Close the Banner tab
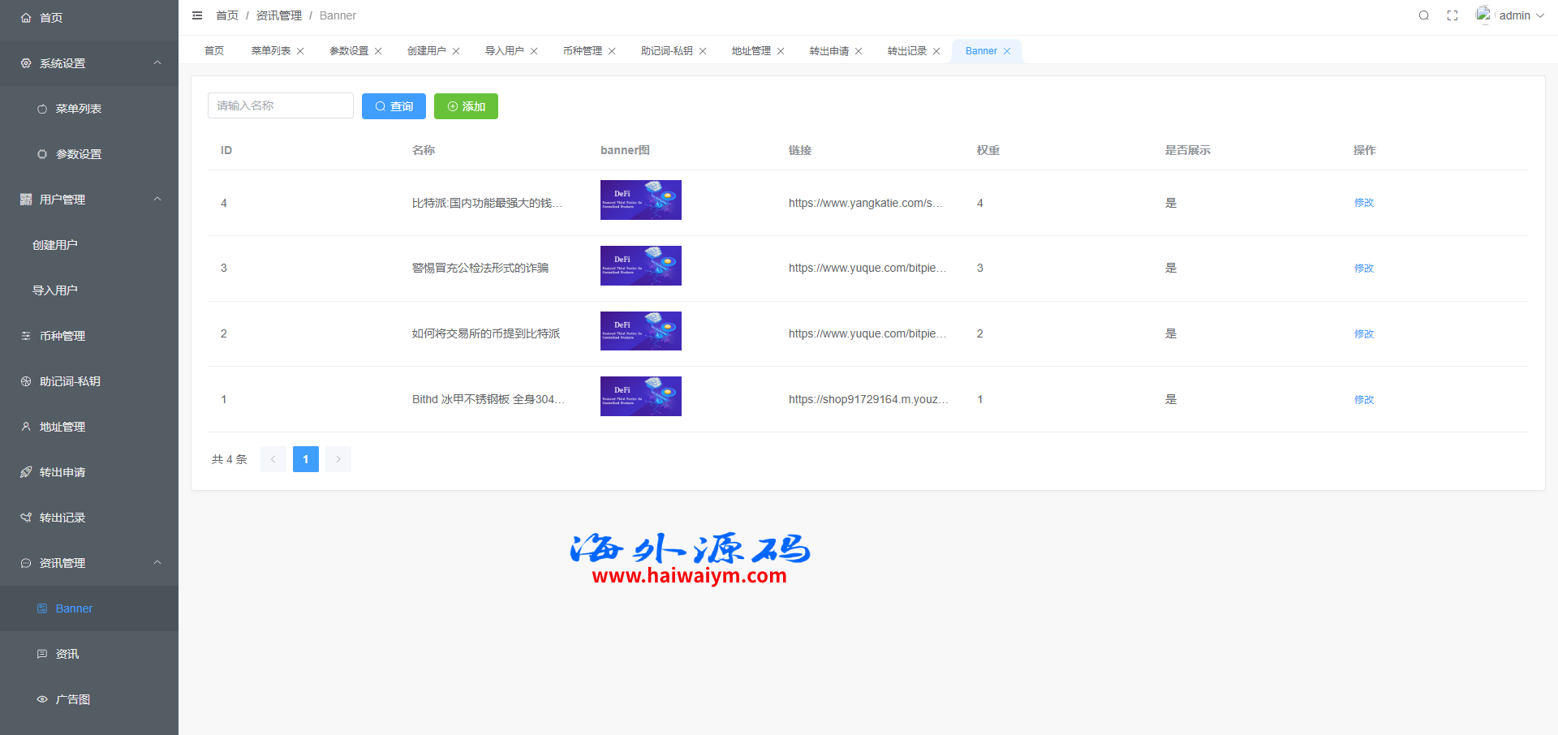This screenshot has height=735, width=1558. click(1007, 51)
